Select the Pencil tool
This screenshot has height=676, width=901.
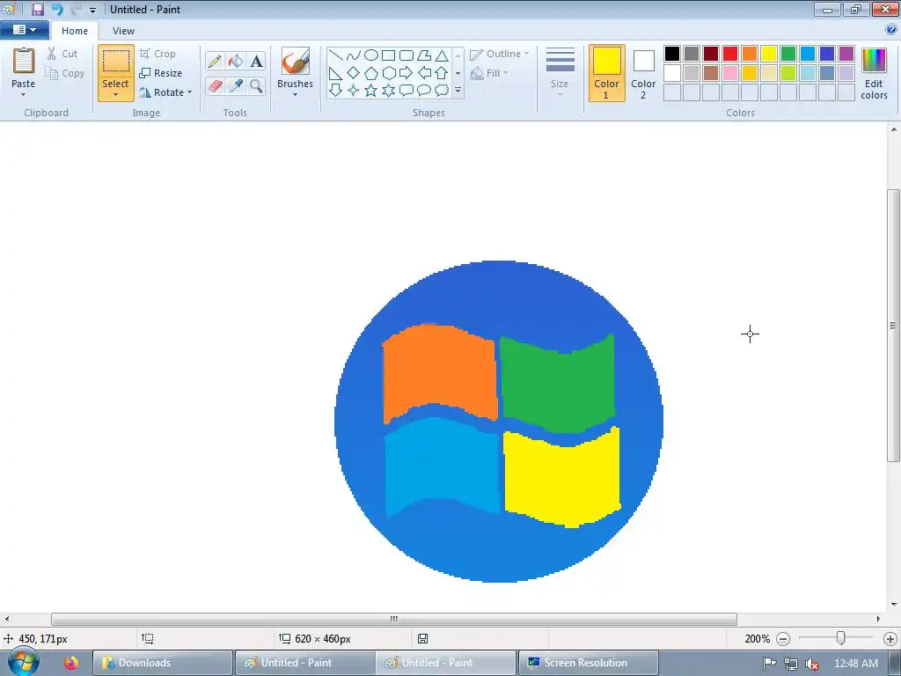coord(215,61)
